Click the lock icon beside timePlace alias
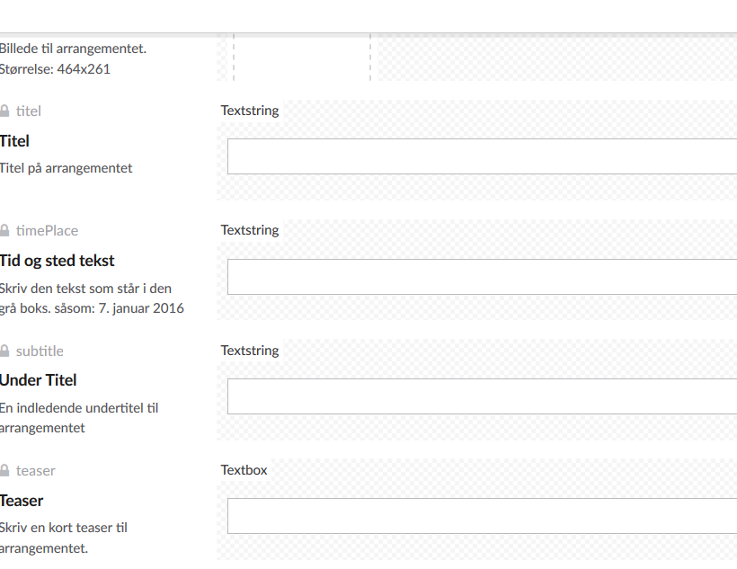737x569 pixels. pos(4,230)
